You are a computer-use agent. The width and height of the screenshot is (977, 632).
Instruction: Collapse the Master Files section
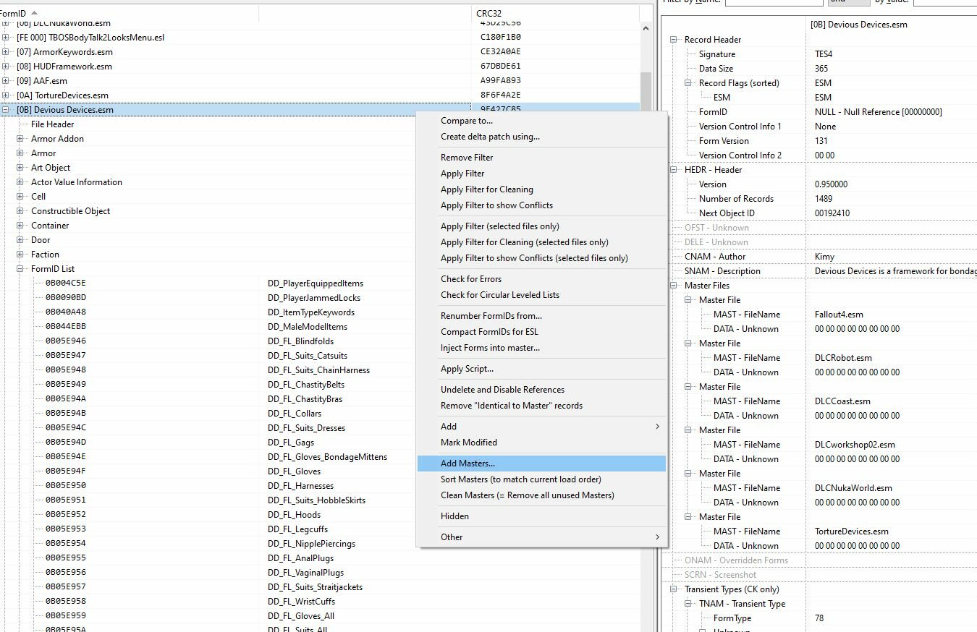(x=674, y=286)
